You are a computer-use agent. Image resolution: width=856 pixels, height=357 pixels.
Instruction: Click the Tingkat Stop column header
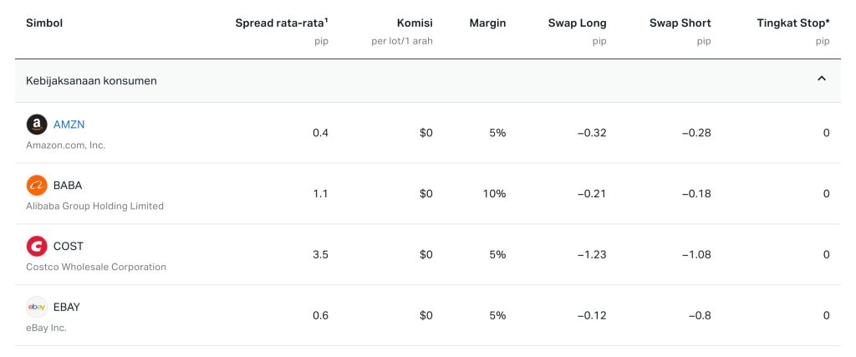(792, 23)
